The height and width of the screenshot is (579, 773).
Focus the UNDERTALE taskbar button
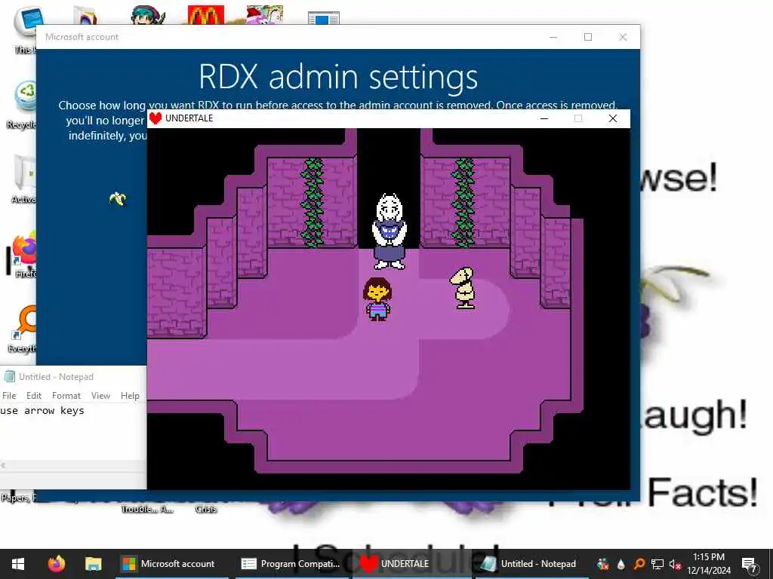(x=412, y=564)
